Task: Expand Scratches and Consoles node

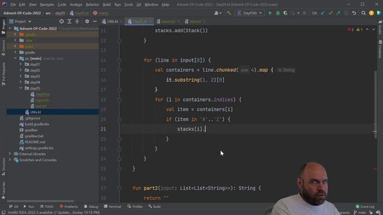Action: [10, 160]
